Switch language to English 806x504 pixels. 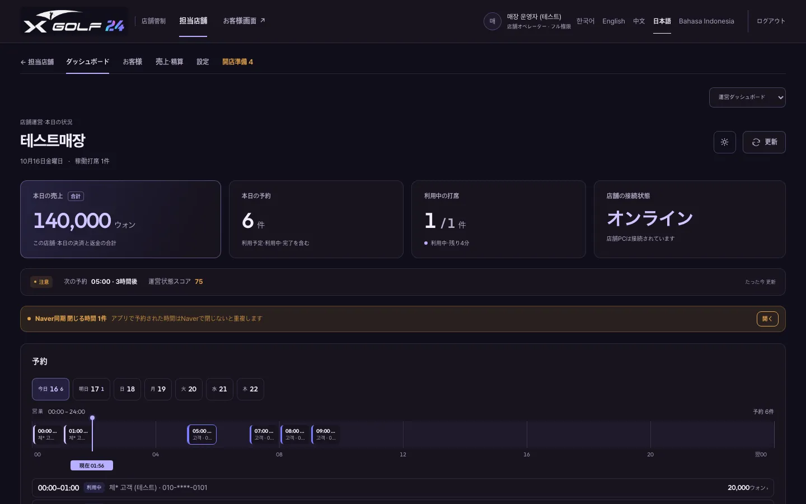613,21
